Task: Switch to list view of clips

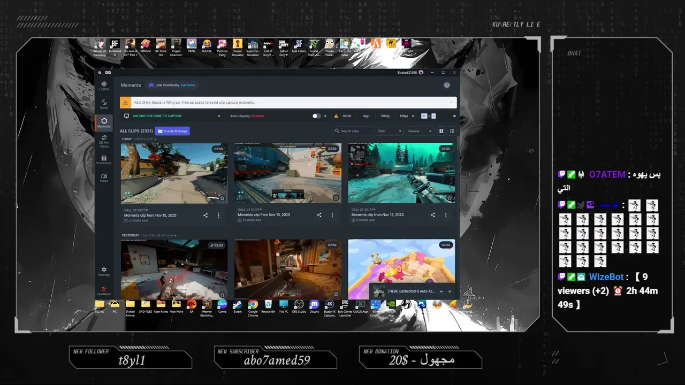Action: pyautogui.click(x=452, y=131)
